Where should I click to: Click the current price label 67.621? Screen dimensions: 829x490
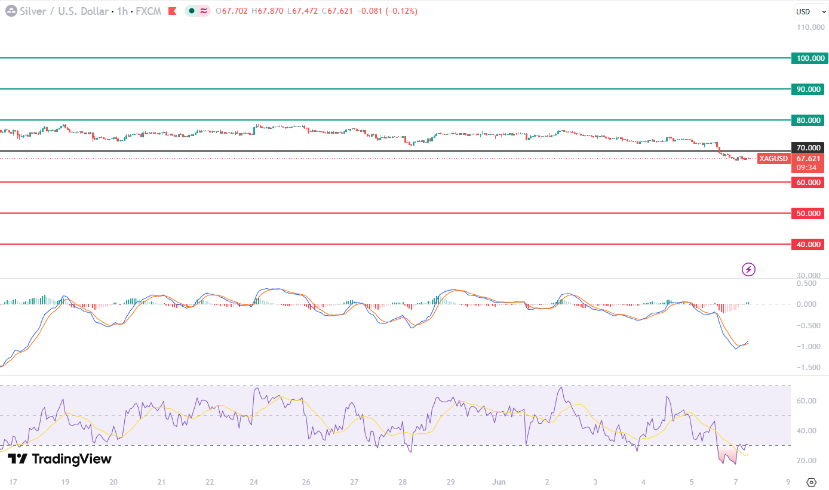coord(807,158)
